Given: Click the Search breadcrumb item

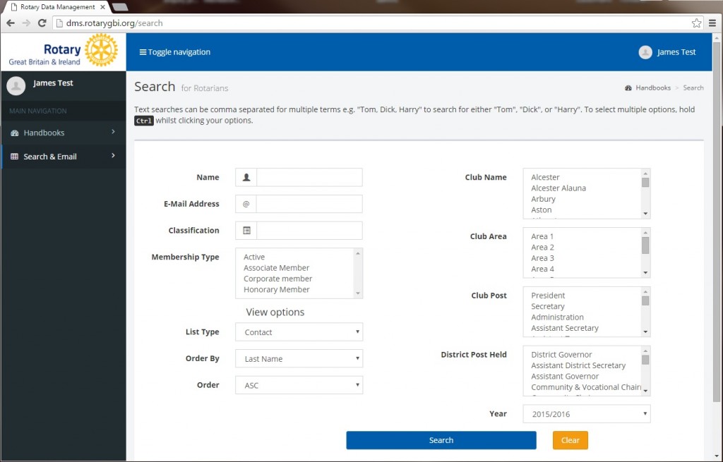Looking at the screenshot, I should pyautogui.click(x=693, y=87).
